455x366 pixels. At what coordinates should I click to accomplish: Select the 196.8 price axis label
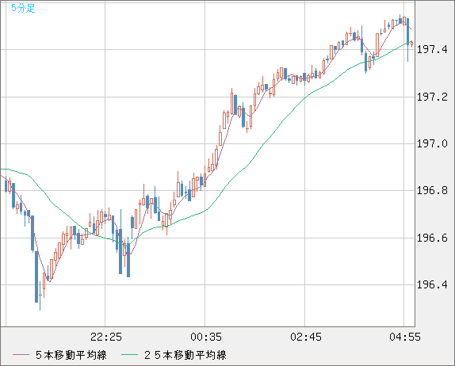(432, 191)
